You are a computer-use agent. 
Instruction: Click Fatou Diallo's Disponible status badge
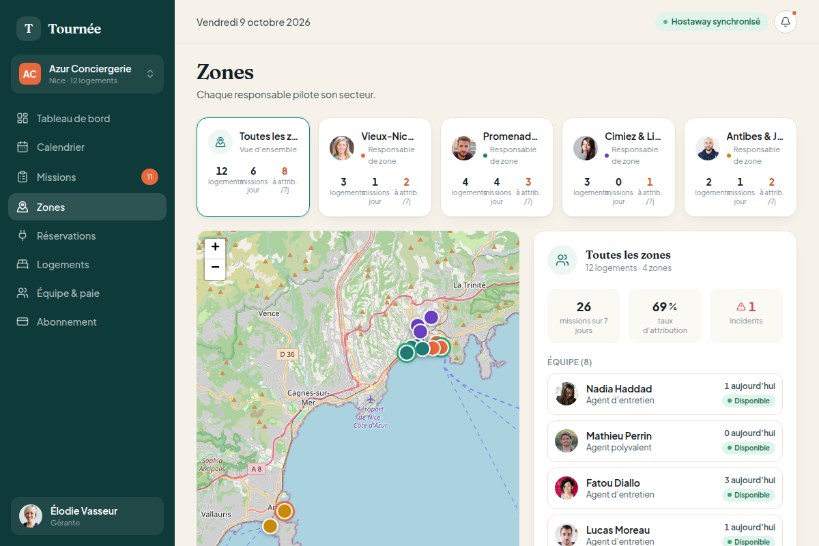click(749, 495)
